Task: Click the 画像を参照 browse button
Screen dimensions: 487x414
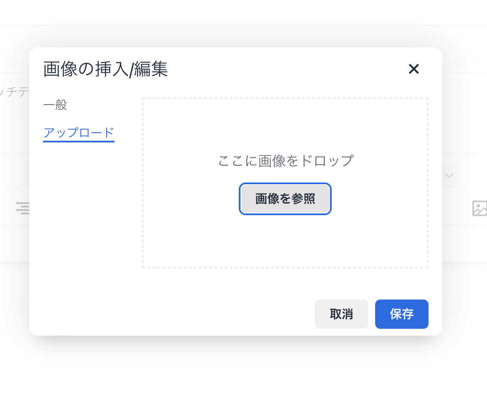Action: [285, 199]
